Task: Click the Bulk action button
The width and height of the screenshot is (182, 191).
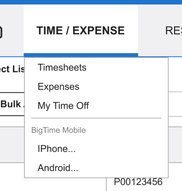Action: (x=12, y=104)
